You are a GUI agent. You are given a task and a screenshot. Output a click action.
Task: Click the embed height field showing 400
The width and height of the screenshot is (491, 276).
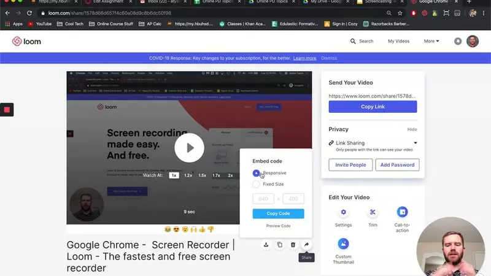(x=293, y=199)
